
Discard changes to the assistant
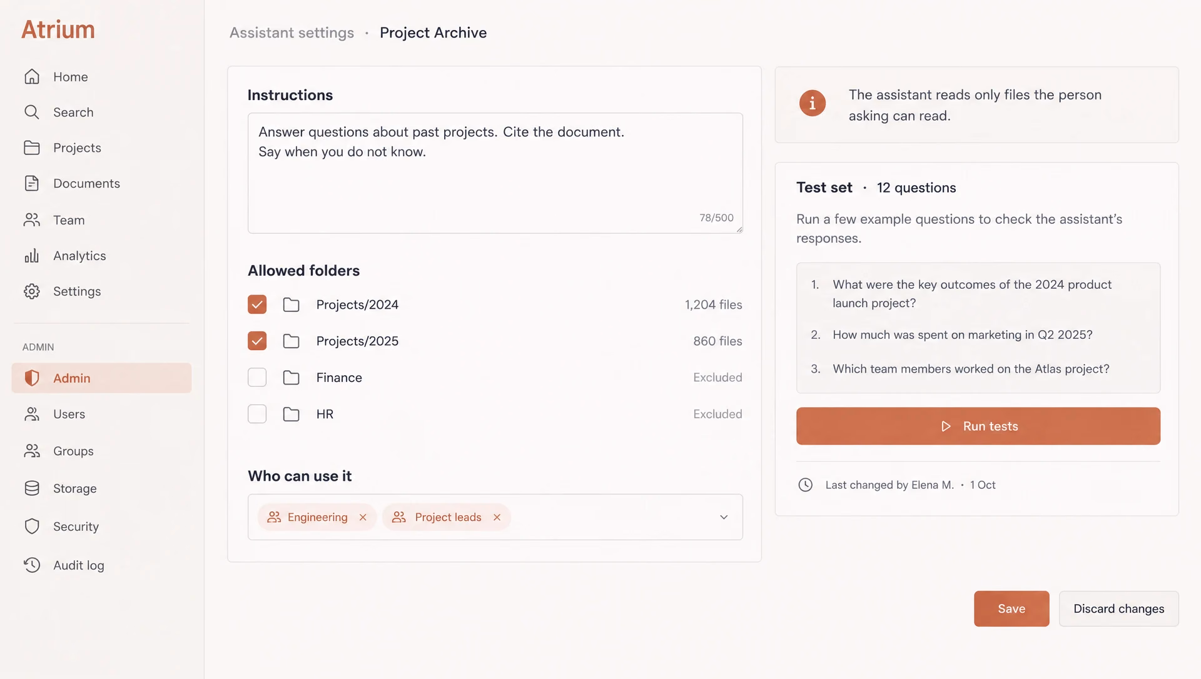[1118, 608]
